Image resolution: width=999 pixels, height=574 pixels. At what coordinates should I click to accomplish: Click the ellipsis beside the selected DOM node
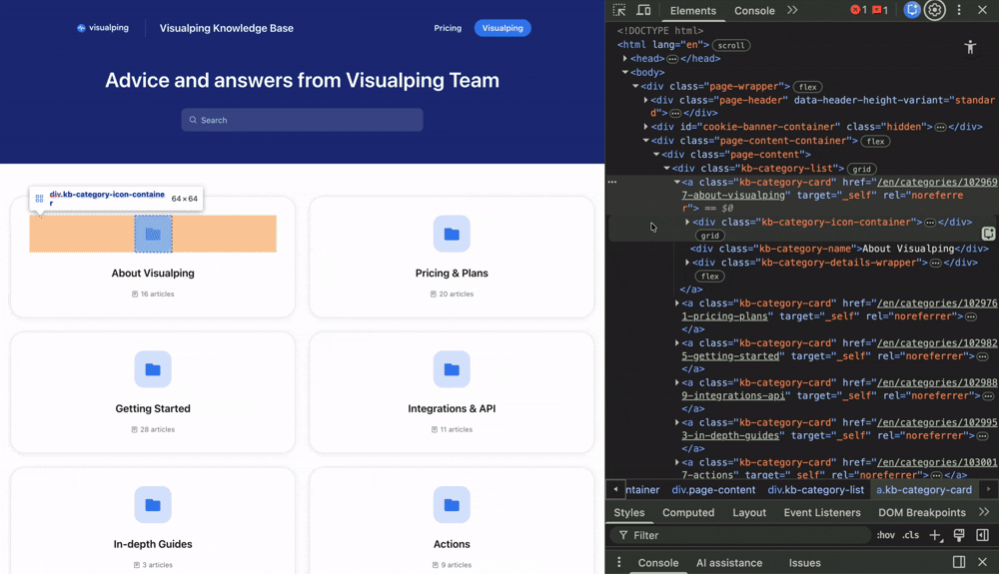pos(612,182)
